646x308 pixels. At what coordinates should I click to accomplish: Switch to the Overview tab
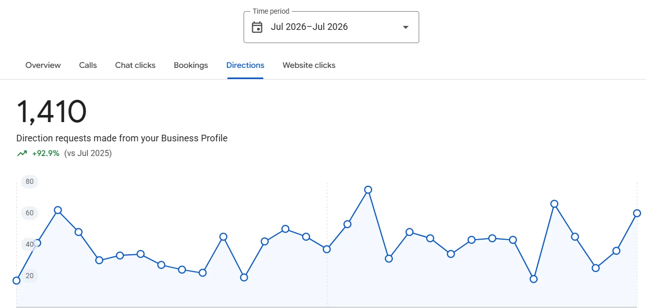(x=43, y=65)
